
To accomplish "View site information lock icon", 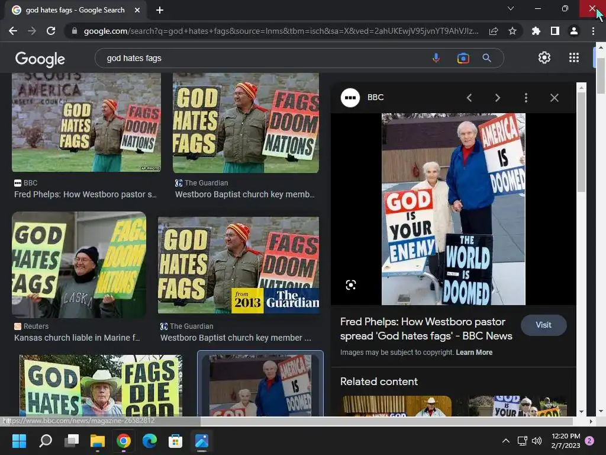I will [x=75, y=31].
